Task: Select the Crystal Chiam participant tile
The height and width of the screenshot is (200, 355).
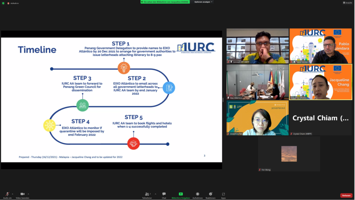Action: (321, 118)
